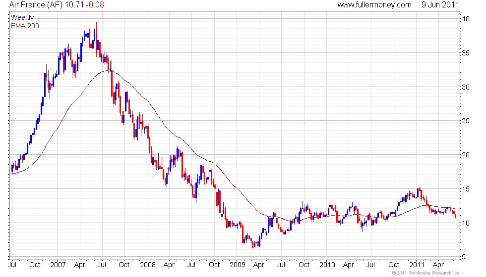
Task: Click the 20 price axis label
Action: pos(466,155)
